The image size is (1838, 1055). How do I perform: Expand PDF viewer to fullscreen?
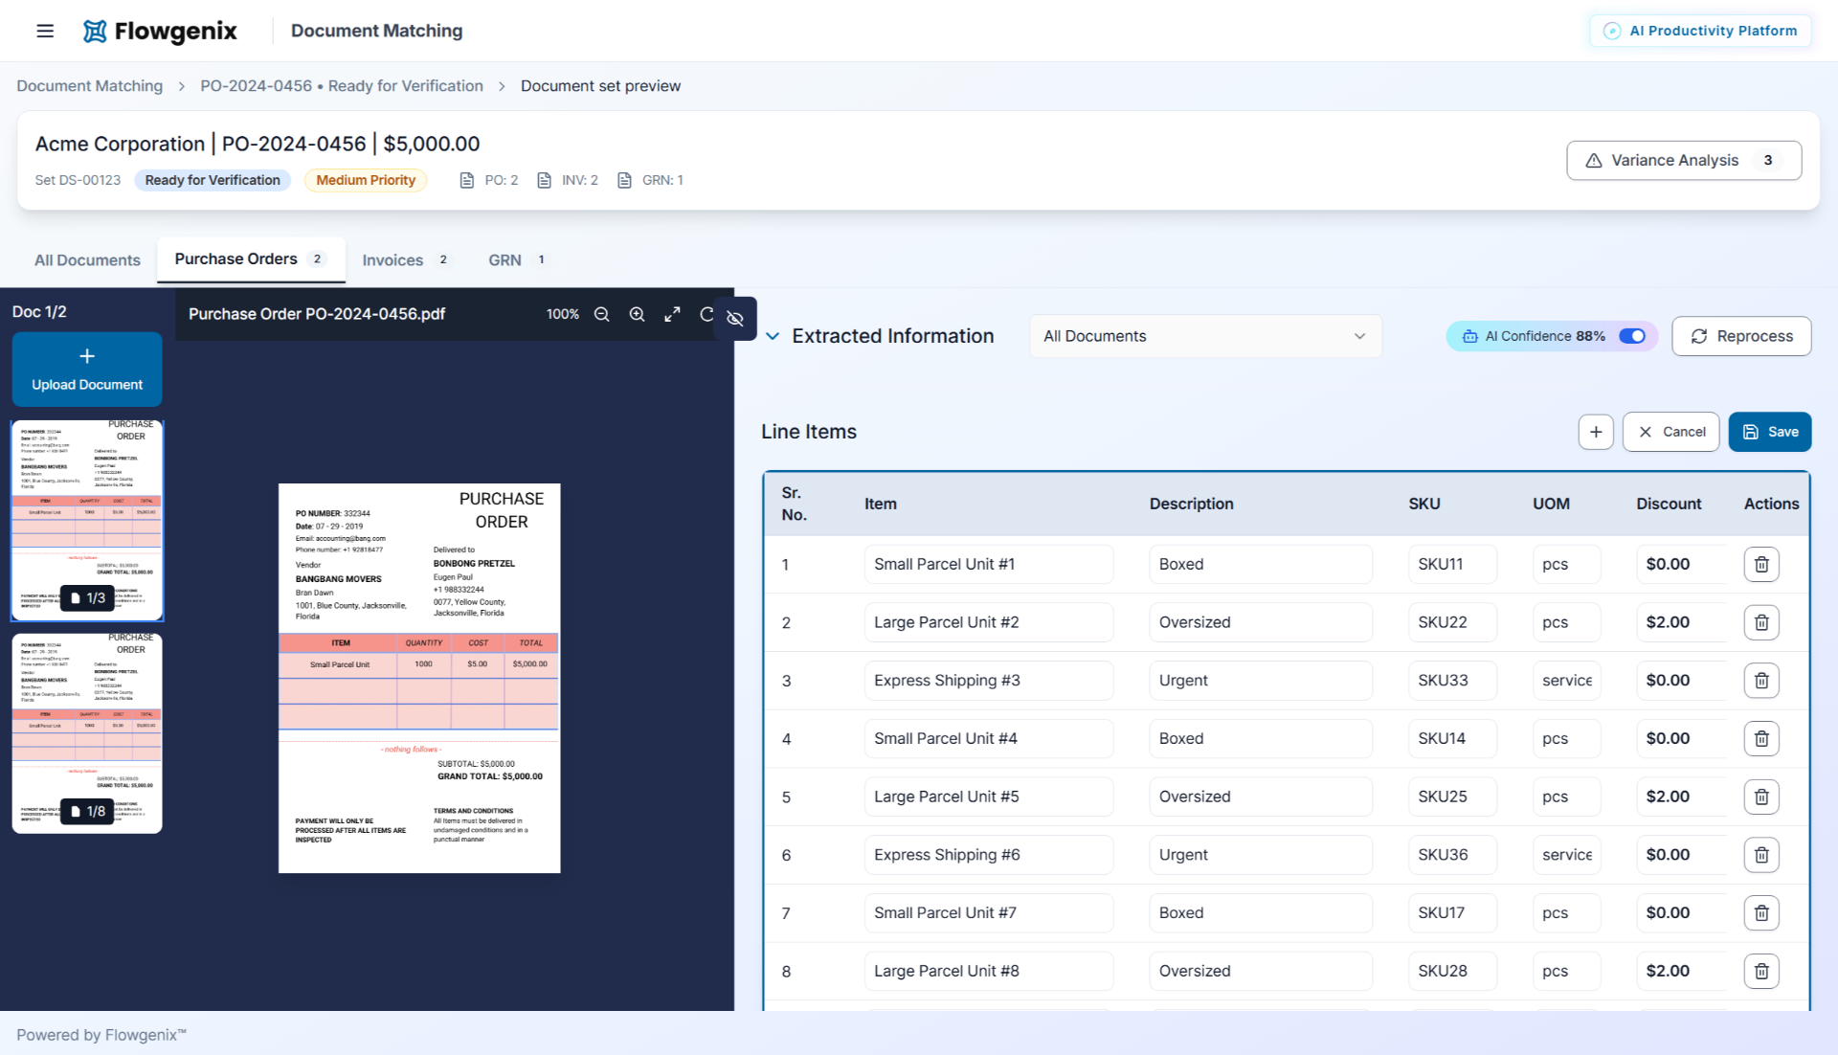tap(673, 314)
